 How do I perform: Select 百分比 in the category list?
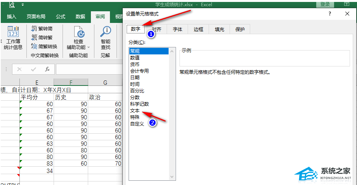(137, 91)
